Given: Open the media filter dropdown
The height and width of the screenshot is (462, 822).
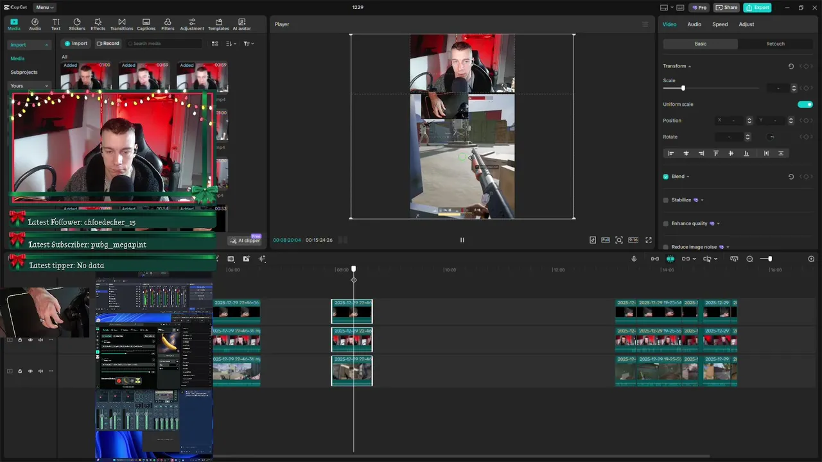Looking at the screenshot, I should coord(249,44).
